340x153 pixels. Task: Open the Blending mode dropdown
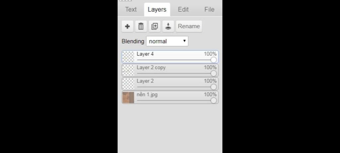pyautogui.click(x=167, y=41)
